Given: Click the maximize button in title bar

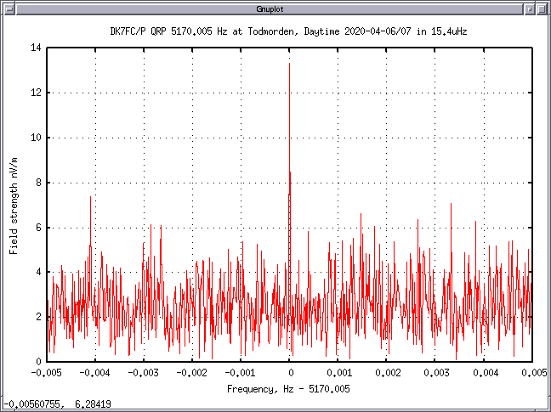Looking at the screenshot, I should tap(542, 8).
